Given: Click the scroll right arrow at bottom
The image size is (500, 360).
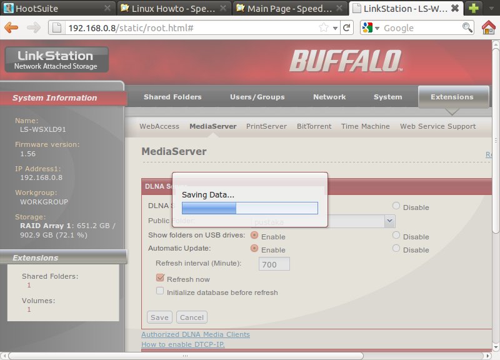Looking at the screenshot, I should click(x=487, y=356).
